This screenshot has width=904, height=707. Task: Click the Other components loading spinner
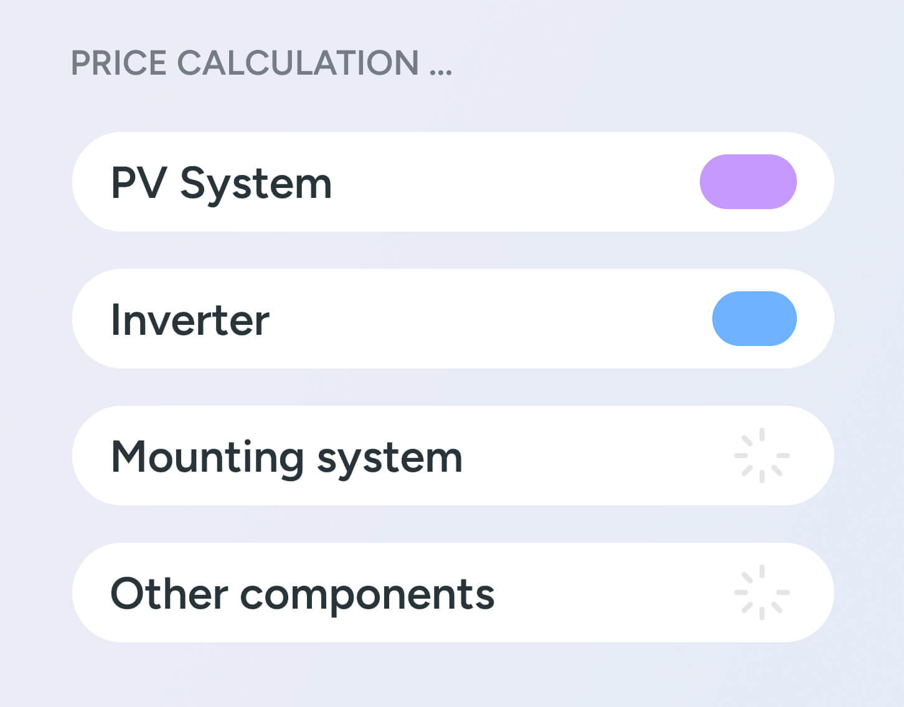(x=762, y=592)
